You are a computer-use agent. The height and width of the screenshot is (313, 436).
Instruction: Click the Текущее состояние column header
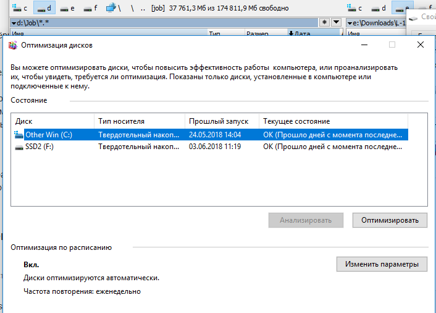333,121
